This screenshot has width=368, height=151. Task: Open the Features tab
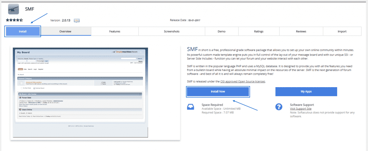tap(115, 31)
